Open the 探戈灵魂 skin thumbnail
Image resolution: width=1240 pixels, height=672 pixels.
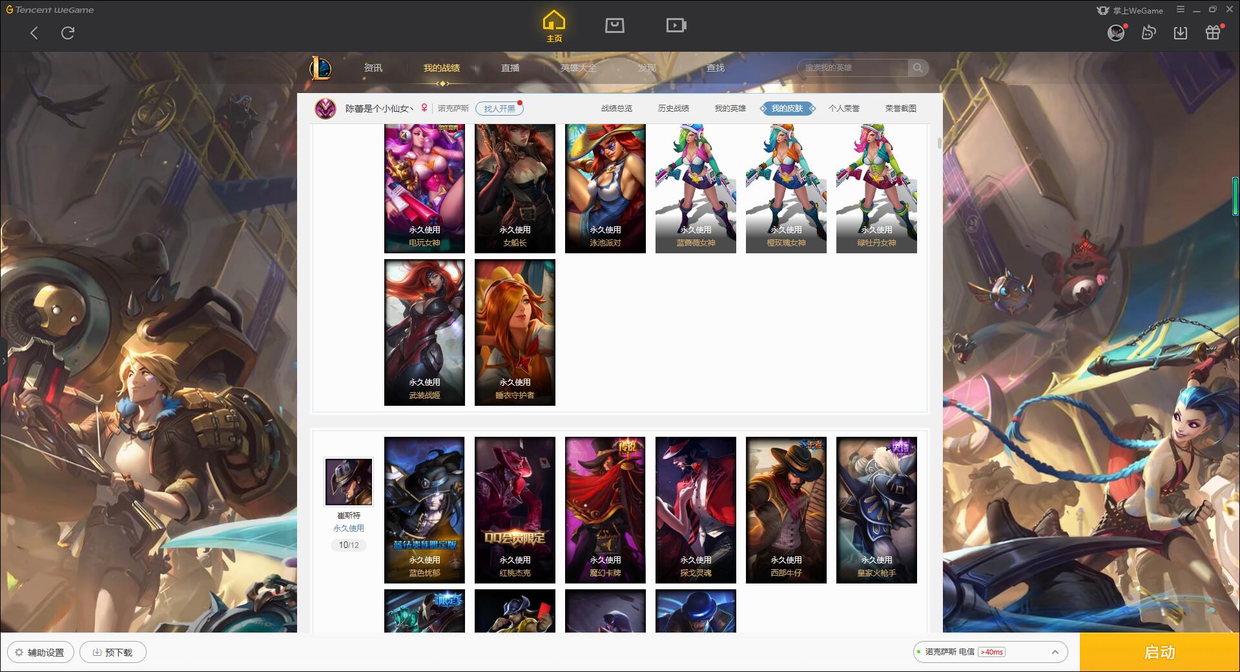click(696, 510)
